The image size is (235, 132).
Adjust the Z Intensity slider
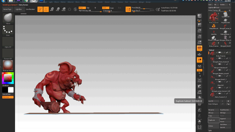(113, 11)
